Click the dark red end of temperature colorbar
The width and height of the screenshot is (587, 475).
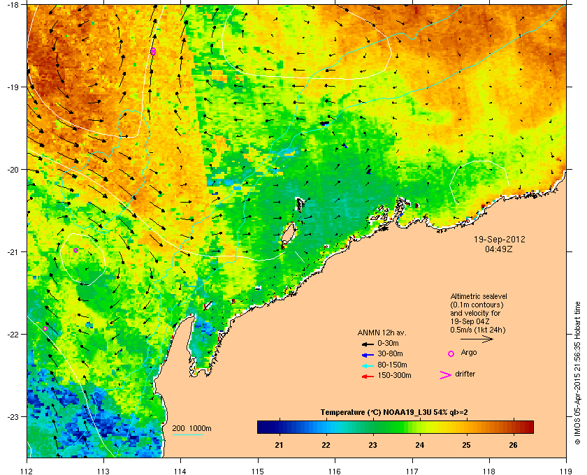click(x=530, y=427)
